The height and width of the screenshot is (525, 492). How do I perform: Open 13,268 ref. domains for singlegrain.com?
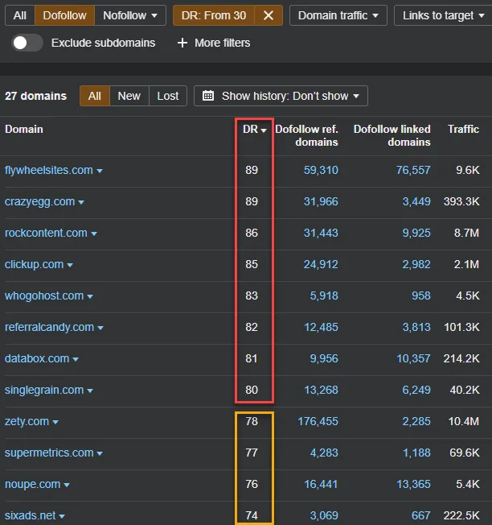[321, 390]
